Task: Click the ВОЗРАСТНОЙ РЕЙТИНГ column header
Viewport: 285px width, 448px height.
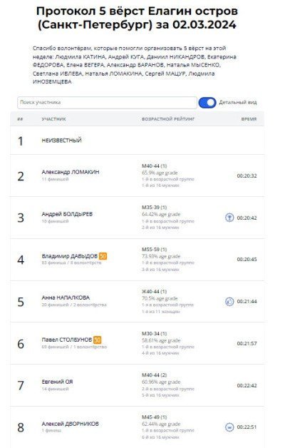Action: 168,119
